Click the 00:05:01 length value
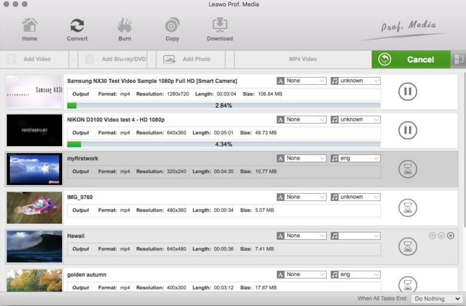 [x=223, y=132]
